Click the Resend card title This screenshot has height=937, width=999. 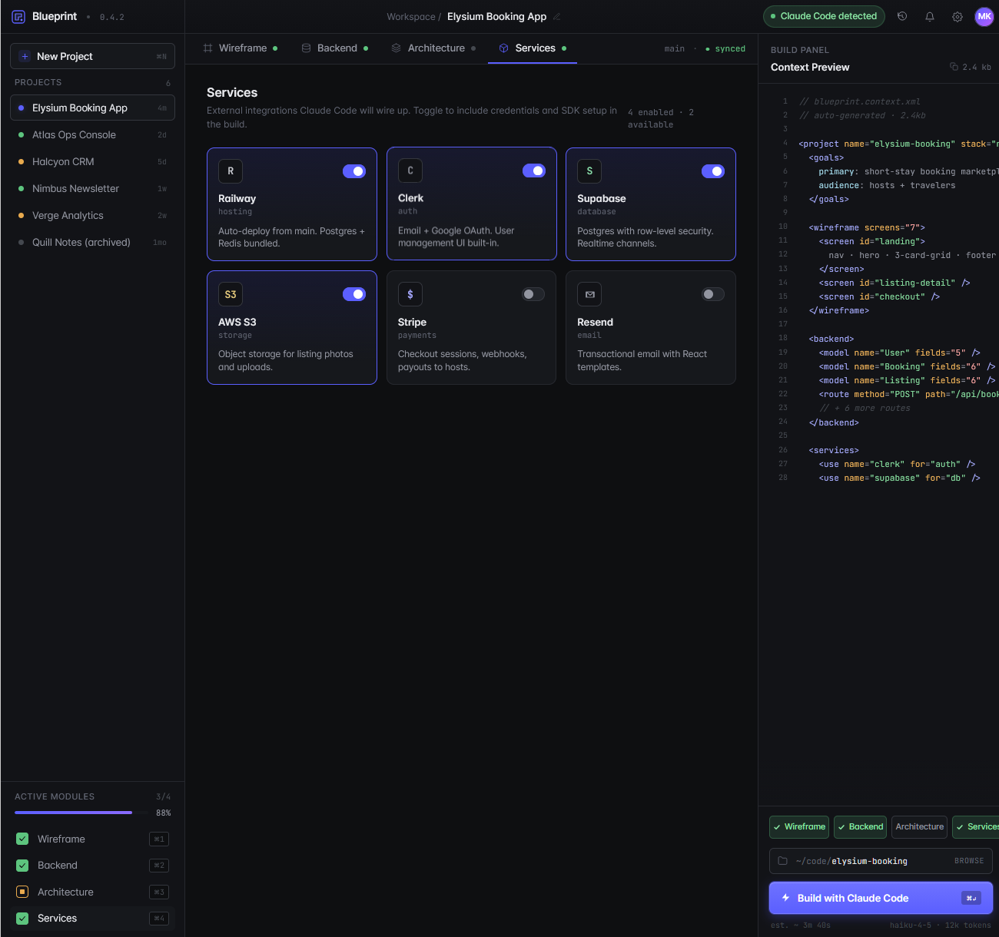596,323
